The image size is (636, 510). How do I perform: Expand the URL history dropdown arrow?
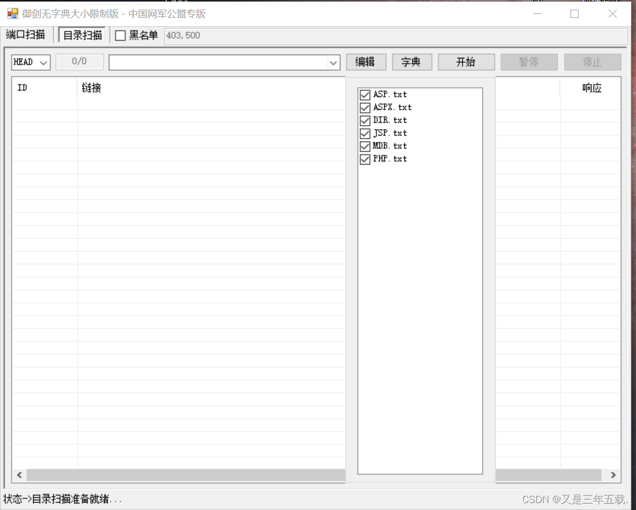tap(333, 63)
